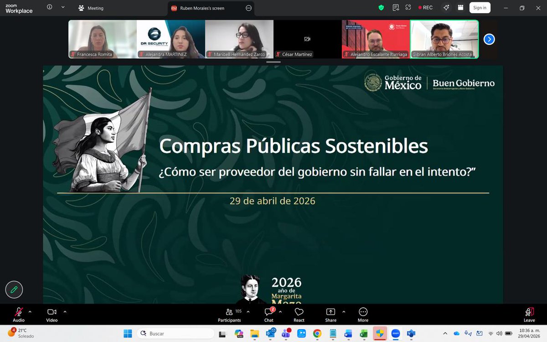
Task: Click the Share screen button
Action: pyautogui.click(x=330, y=314)
